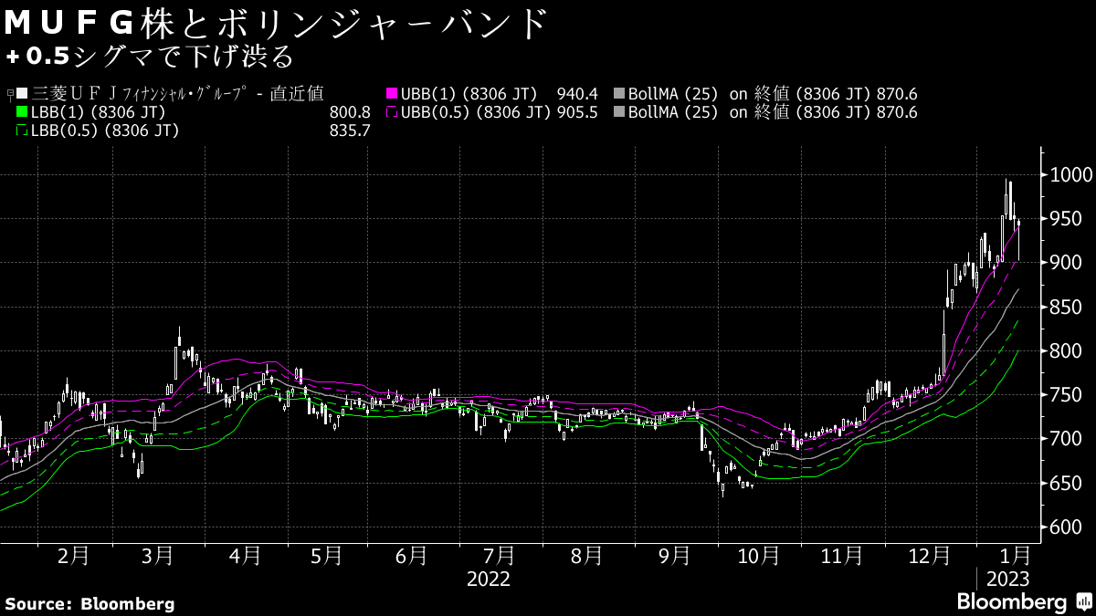Collapse the chart legend panel
This screenshot has width=1096, height=616.
(8, 91)
